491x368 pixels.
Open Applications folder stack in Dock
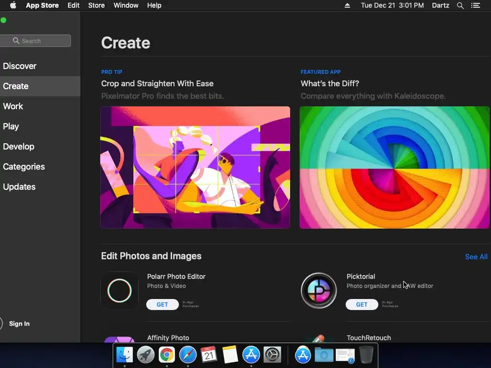coord(303,355)
